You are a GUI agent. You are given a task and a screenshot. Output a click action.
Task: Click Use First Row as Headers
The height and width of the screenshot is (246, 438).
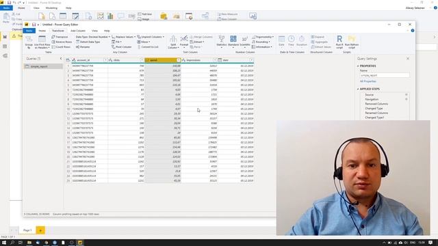[42, 42]
